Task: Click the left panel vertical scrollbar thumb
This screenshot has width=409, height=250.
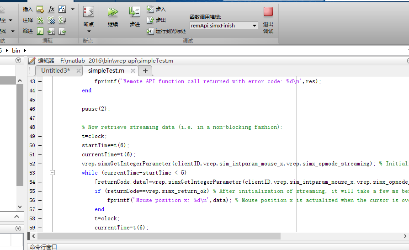Action: 20,135
